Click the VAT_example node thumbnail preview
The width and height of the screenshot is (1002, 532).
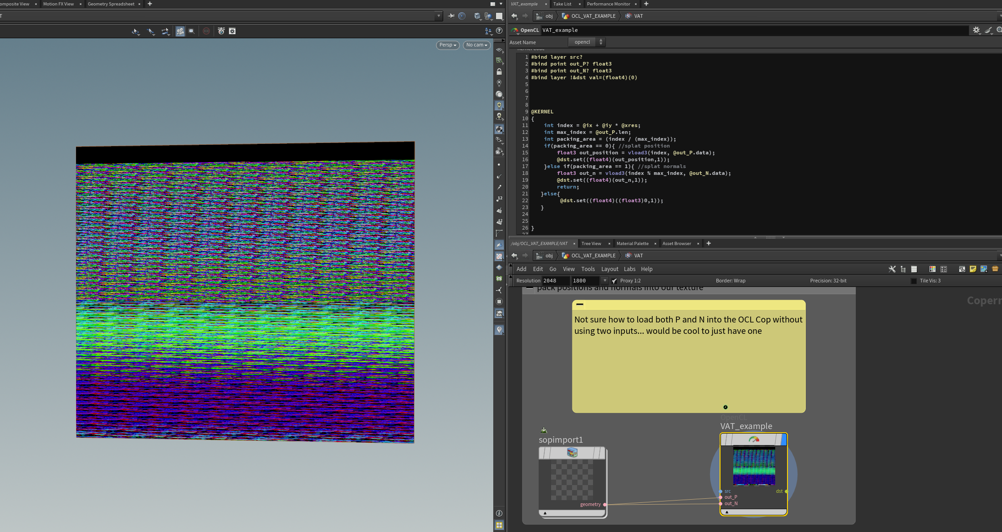[754, 466]
